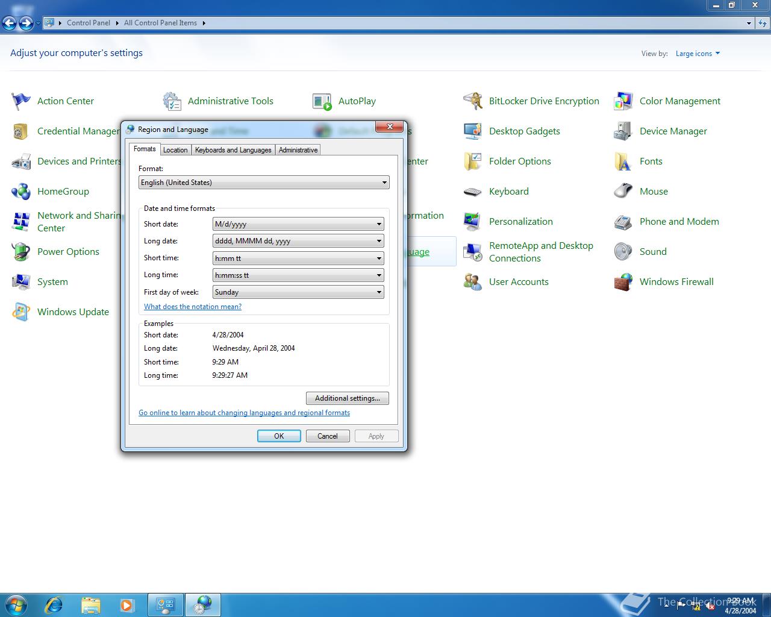Click the volume icon in system tray

coord(710,606)
